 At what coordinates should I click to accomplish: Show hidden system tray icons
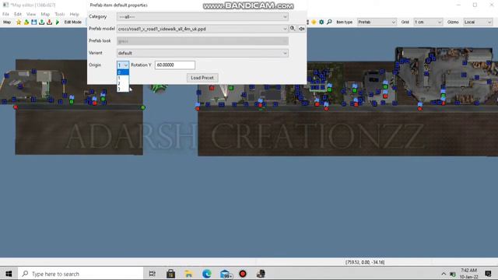tap(444, 274)
